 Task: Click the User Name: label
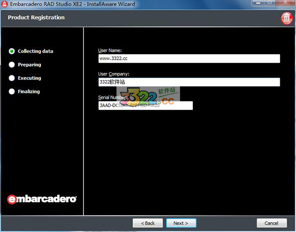[110, 50]
